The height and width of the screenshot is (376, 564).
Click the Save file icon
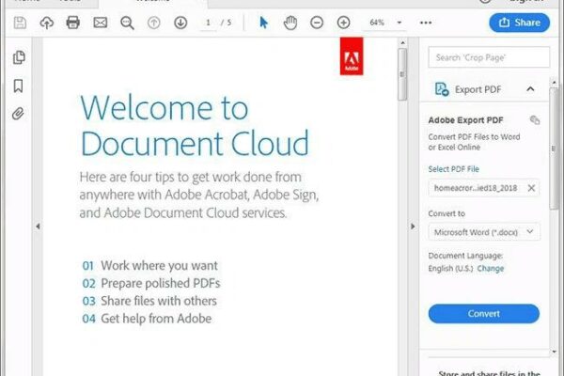tap(20, 23)
